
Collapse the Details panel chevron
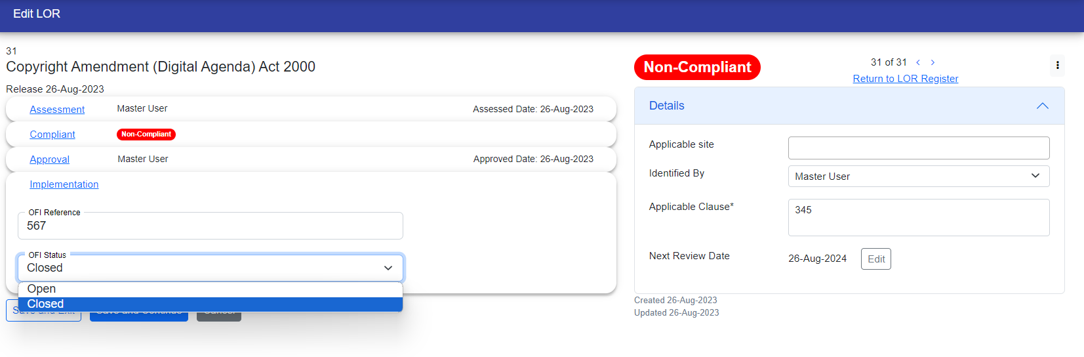click(1042, 106)
